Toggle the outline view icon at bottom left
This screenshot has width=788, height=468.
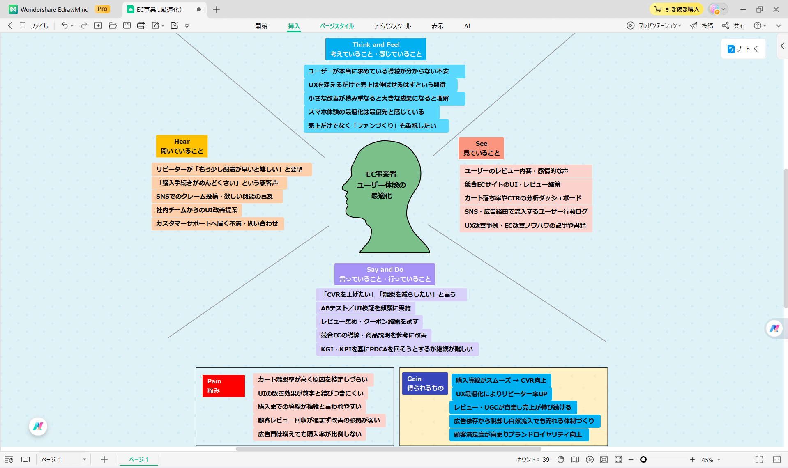9,459
